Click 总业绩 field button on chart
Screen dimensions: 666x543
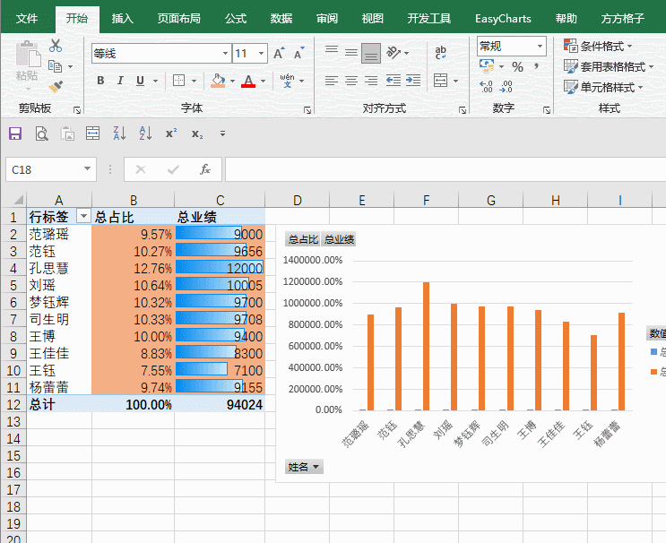tap(339, 239)
